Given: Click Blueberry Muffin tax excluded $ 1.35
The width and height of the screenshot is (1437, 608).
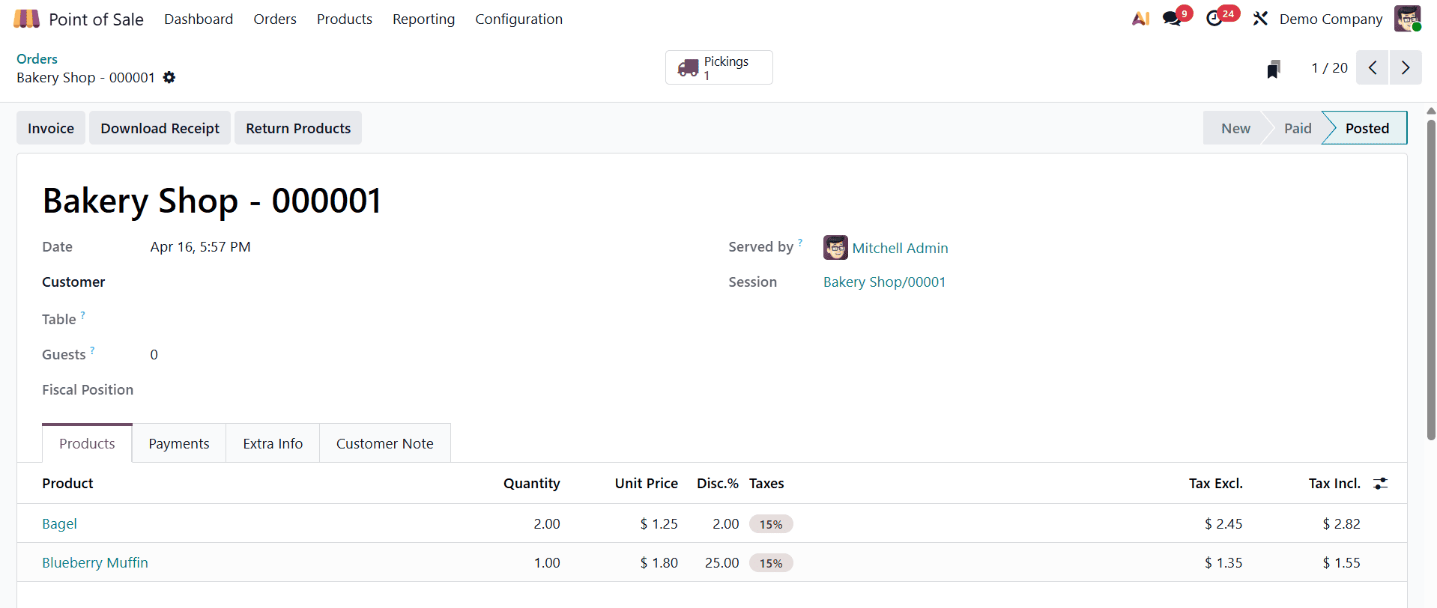Looking at the screenshot, I should pos(1223,562).
